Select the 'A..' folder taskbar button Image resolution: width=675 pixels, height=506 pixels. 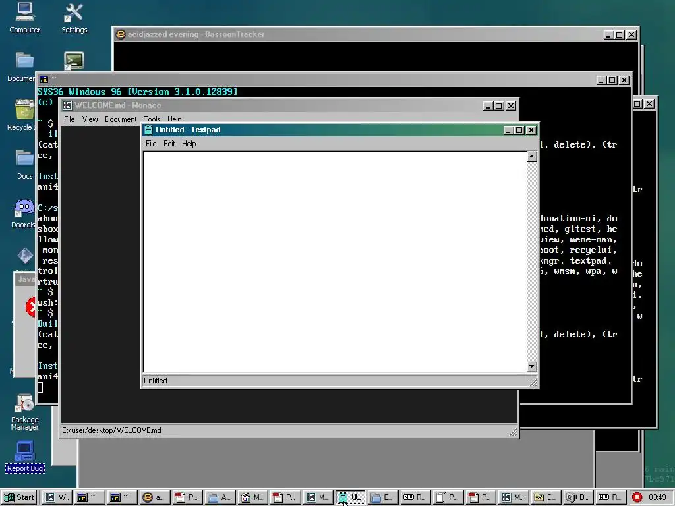[x=220, y=497]
